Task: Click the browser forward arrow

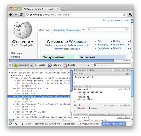Action: [x=16, y=15]
